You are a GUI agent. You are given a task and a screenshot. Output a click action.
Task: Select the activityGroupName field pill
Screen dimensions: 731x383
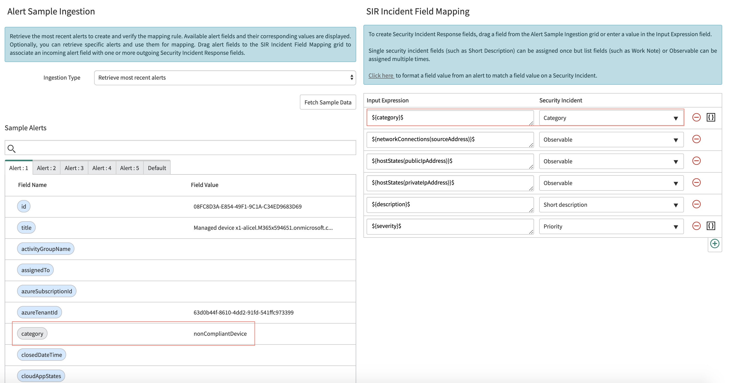pyautogui.click(x=46, y=249)
